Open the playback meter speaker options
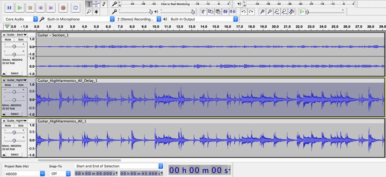Viewport: 386px width, 177px height. (x=239, y=4)
